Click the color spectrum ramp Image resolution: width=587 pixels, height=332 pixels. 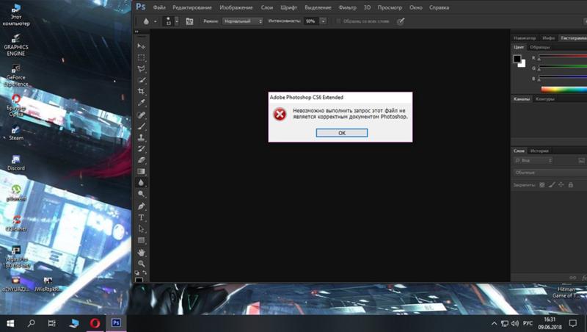point(564,89)
